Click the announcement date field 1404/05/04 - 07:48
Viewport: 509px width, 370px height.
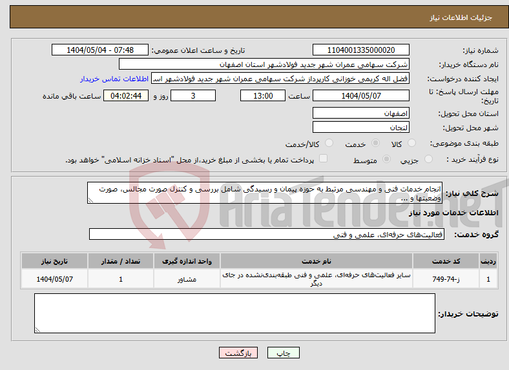100,50
